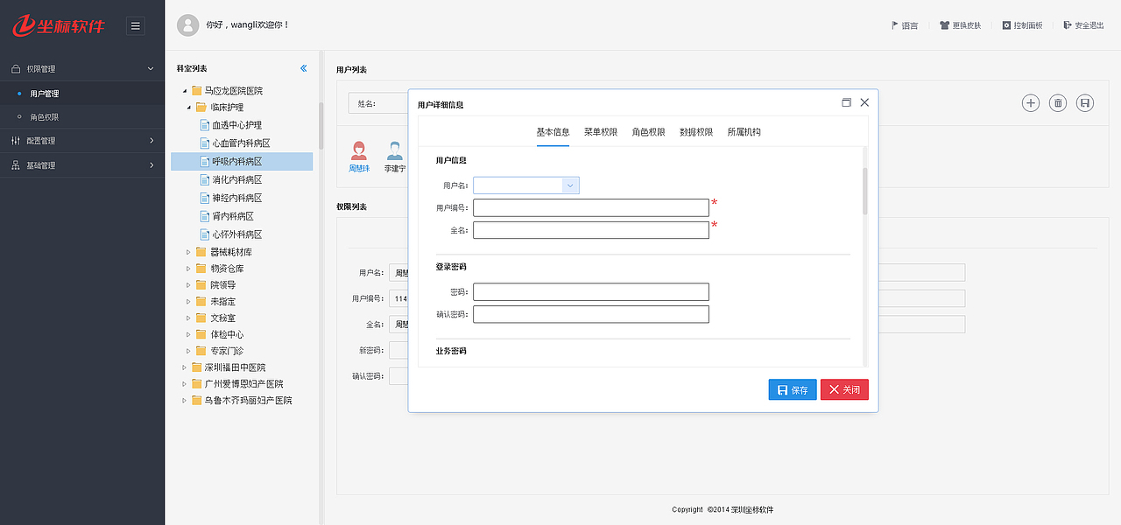Image resolution: width=1121 pixels, height=525 pixels.
Task: Expand 物资仓库 tree node
Action: (x=188, y=269)
